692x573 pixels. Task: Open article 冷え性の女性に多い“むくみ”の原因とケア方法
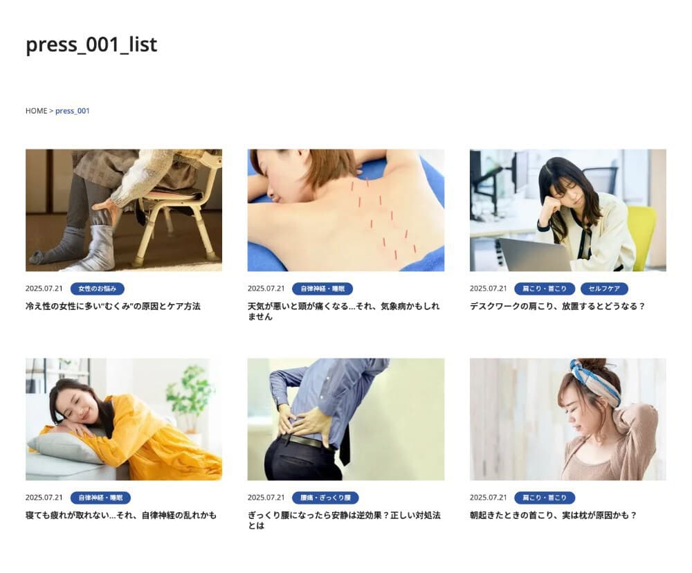[113, 307]
